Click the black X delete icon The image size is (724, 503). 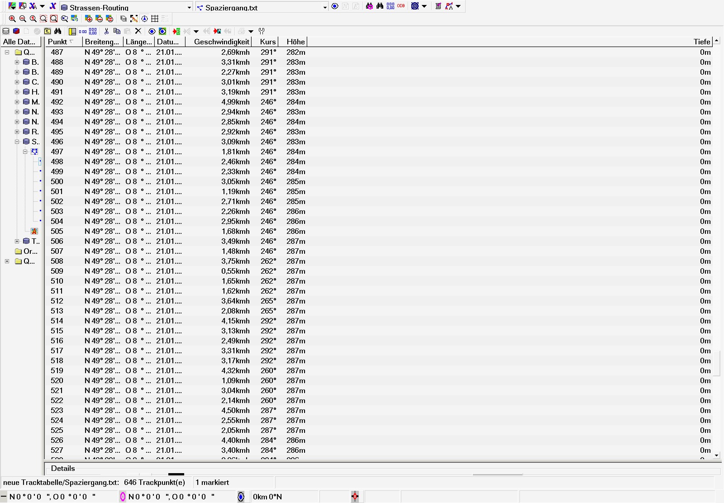[138, 31]
